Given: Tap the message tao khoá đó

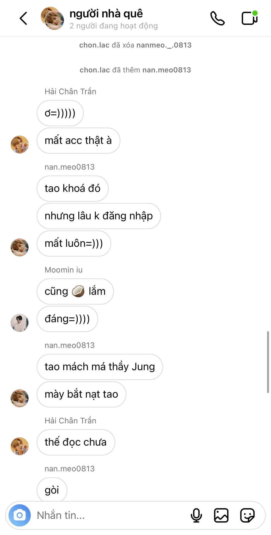Looking at the screenshot, I should tap(72, 188).
